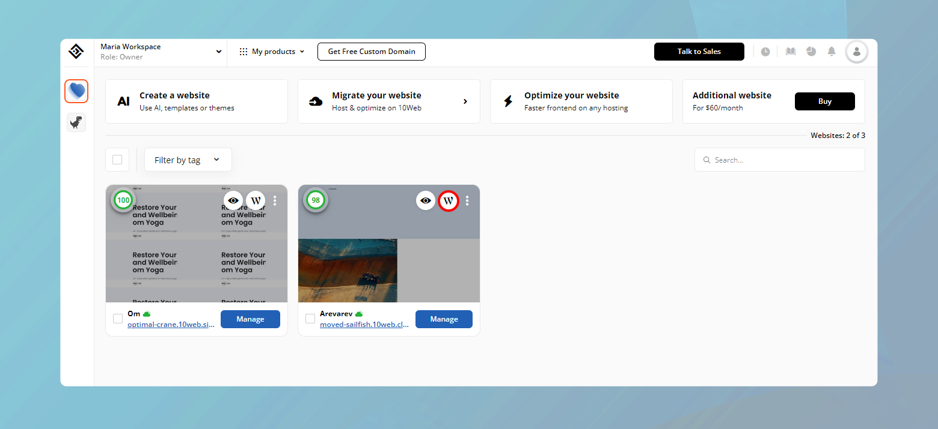Open the account avatar menu

tap(856, 52)
